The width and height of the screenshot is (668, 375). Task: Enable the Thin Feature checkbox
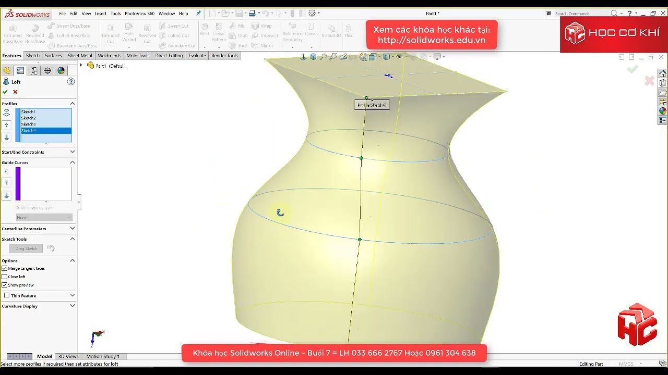7,295
